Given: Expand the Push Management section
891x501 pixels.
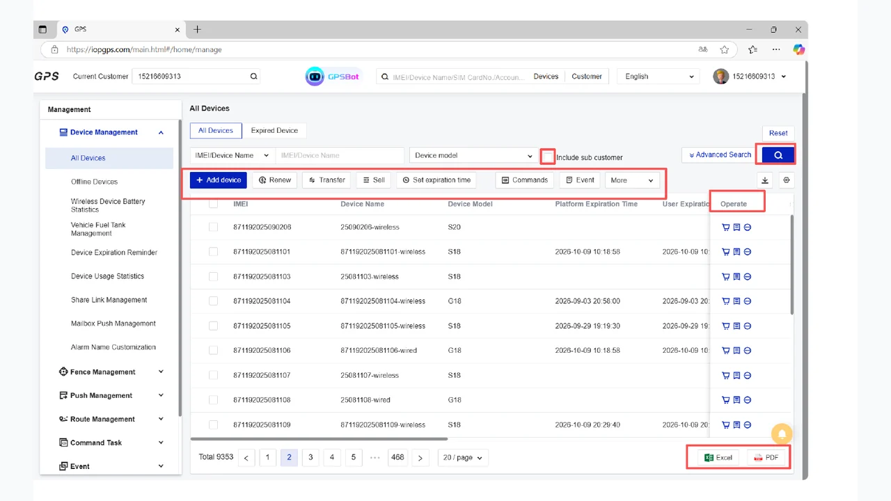Looking at the screenshot, I should (161, 395).
